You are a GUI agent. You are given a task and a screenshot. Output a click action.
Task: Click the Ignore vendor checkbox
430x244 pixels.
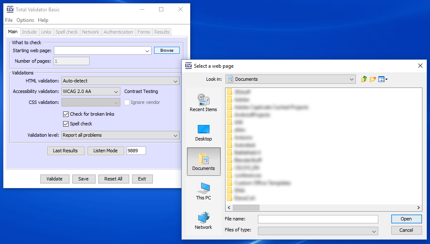(x=127, y=103)
